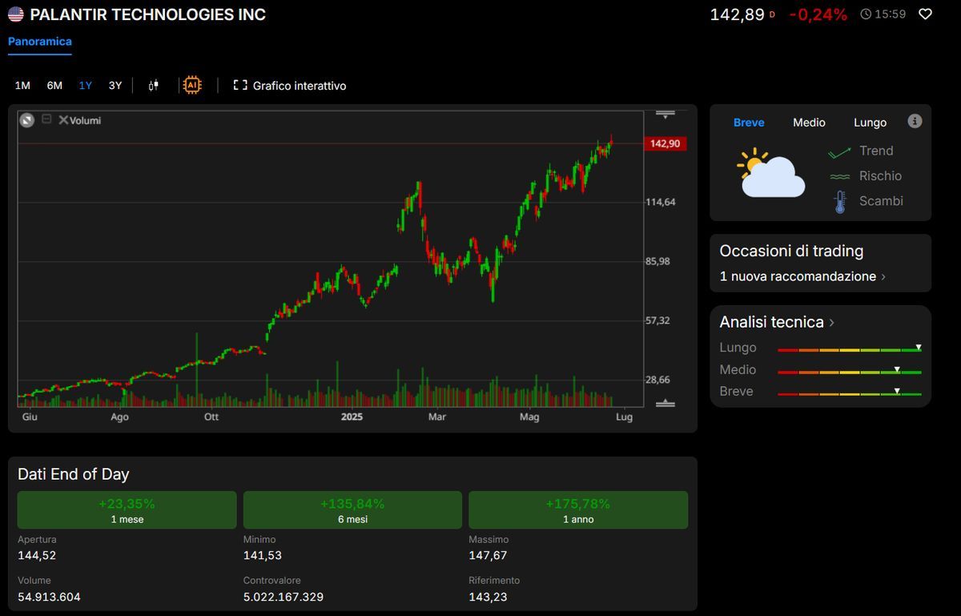The image size is (961, 616).
Task: Open Grafico interattivo fullscreen chart
Action: click(x=290, y=85)
